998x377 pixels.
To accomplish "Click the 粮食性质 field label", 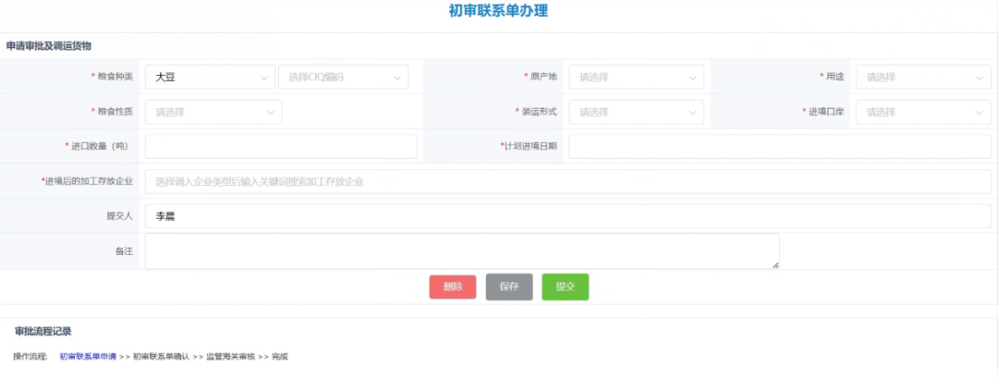I will (116, 112).
